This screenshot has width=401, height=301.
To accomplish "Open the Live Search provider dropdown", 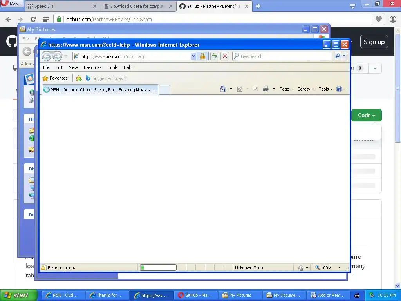I will click(345, 56).
